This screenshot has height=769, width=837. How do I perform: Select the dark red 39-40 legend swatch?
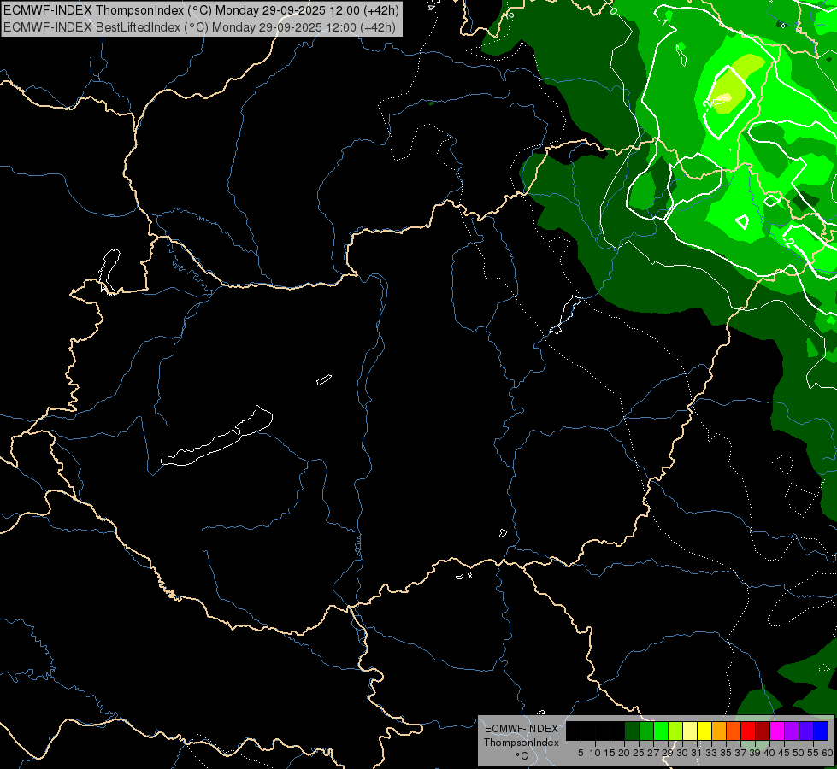(x=763, y=731)
